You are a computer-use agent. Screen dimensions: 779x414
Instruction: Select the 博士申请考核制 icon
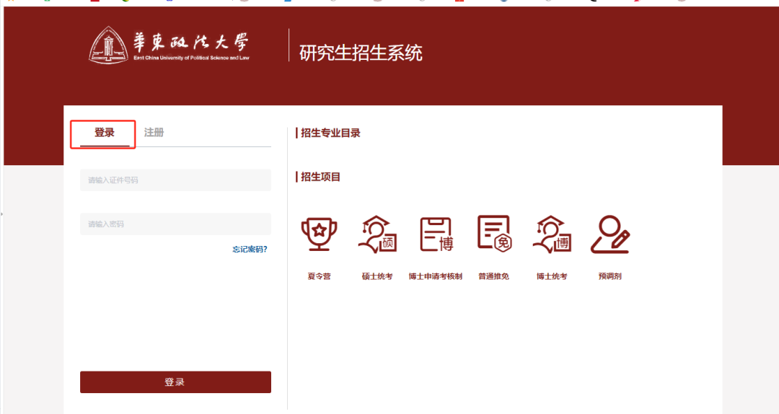pos(436,234)
